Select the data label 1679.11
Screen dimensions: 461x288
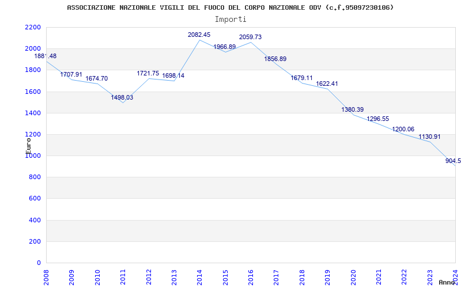[x=301, y=78]
